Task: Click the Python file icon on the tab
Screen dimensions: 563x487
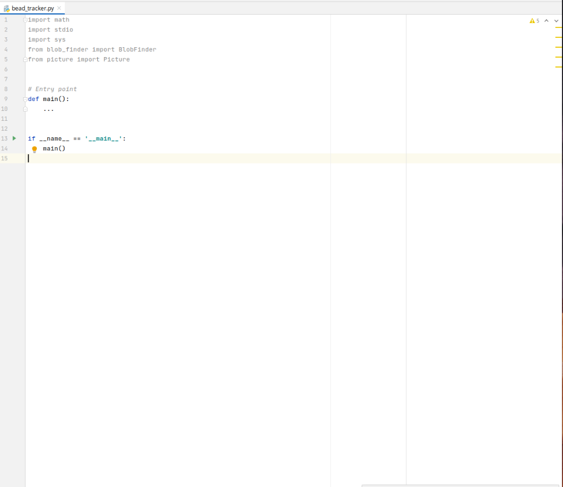Action: pos(6,8)
